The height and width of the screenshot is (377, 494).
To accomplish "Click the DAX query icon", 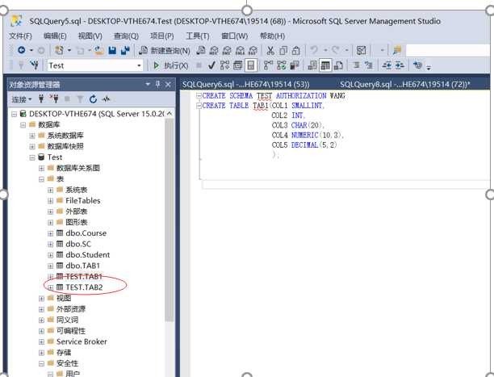I will [253, 50].
